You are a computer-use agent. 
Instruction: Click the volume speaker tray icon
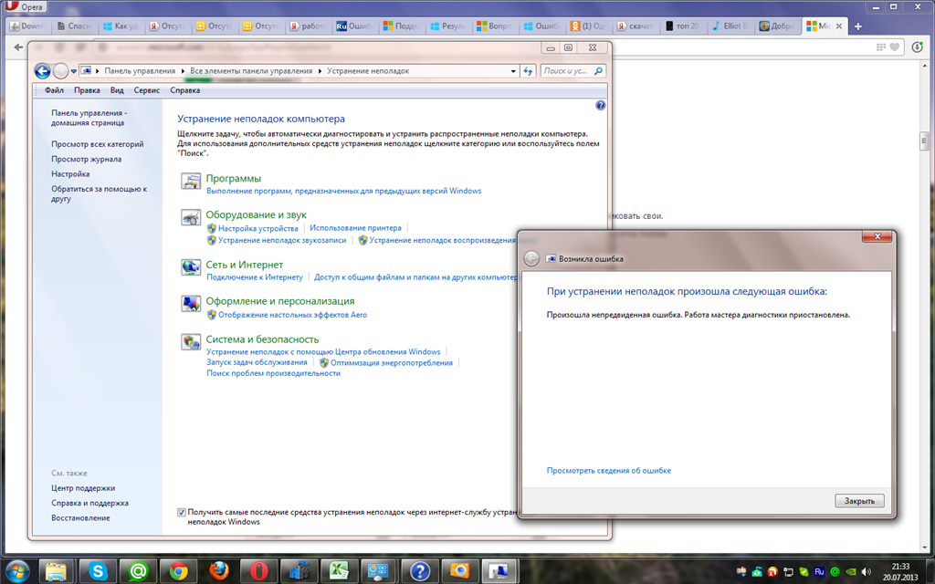coord(867,572)
